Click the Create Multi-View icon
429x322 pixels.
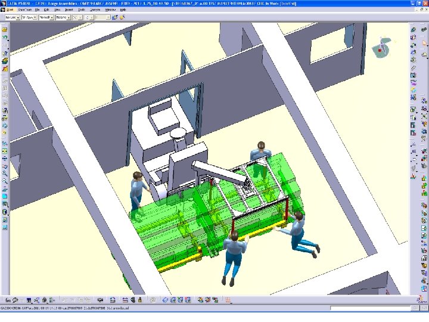click(x=5, y=196)
